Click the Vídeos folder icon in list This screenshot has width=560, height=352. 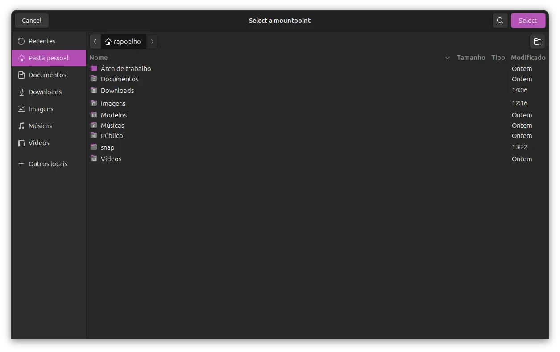94,159
